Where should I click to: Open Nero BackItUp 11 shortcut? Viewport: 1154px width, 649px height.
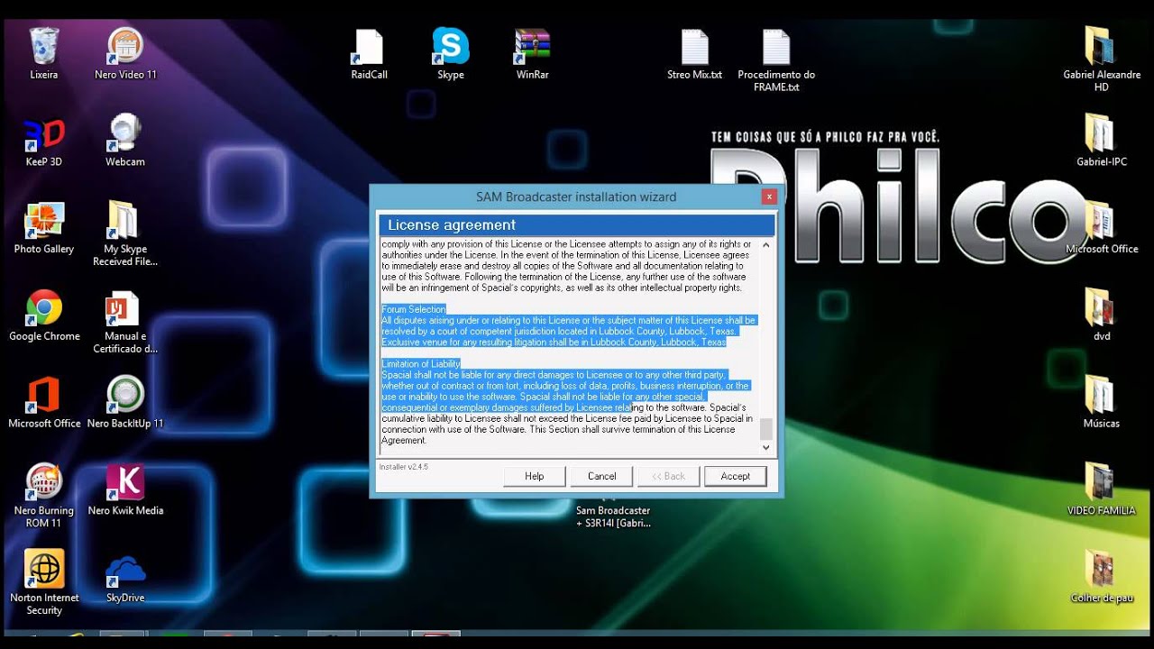point(125,402)
